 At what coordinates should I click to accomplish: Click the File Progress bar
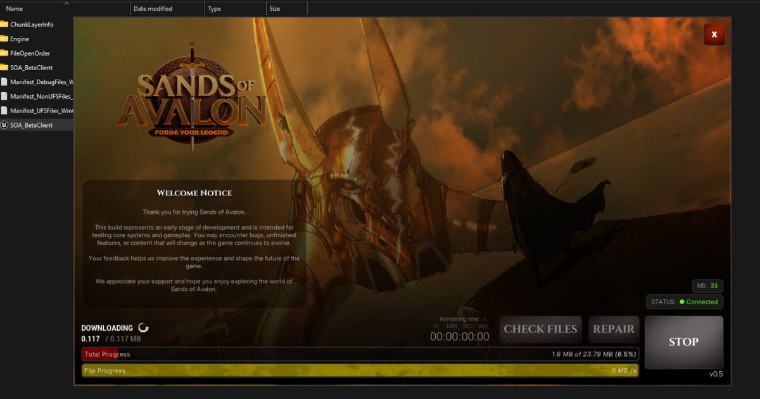click(360, 371)
